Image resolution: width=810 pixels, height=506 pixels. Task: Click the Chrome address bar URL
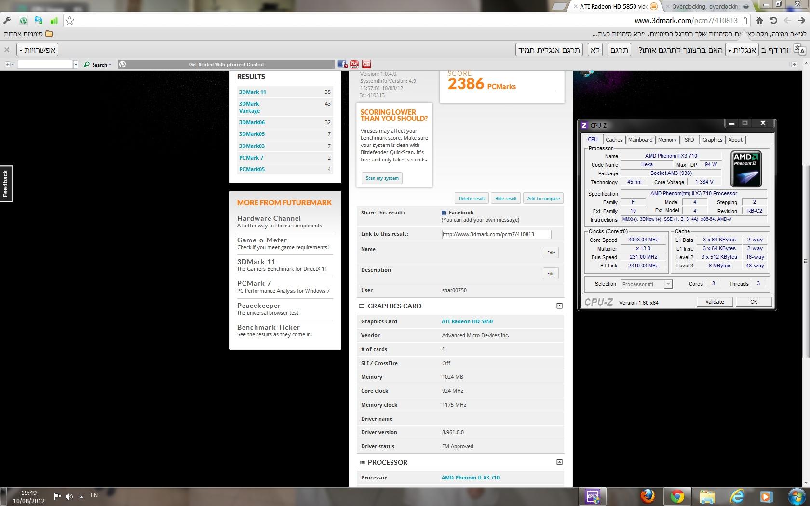(x=686, y=21)
